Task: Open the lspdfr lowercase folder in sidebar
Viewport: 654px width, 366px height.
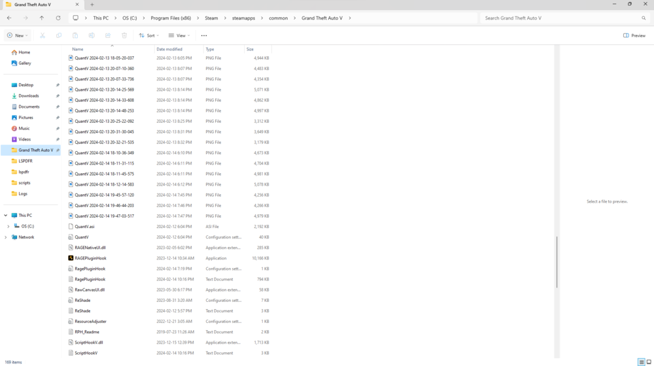Action: (20, 171)
